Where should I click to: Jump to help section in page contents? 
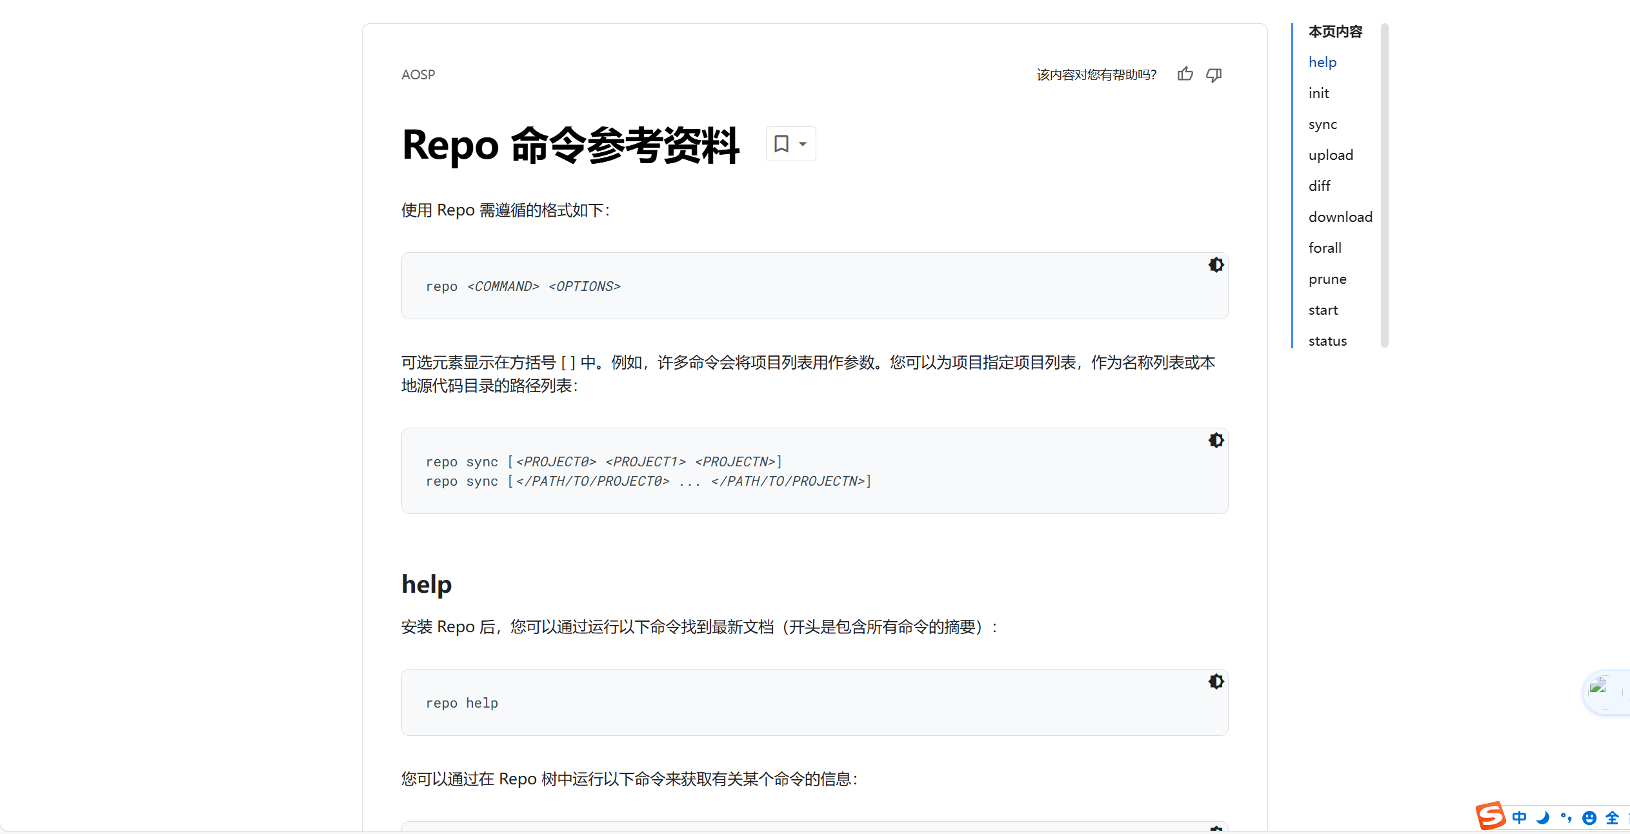point(1322,63)
